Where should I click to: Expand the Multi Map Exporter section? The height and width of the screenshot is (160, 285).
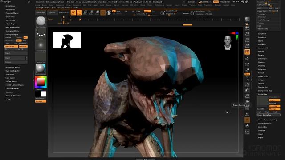point(12,71)
